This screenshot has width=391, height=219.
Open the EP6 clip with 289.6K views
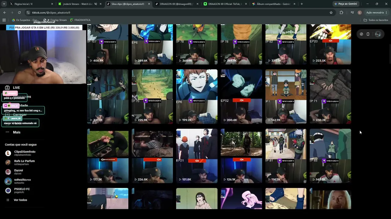(152, 44)
